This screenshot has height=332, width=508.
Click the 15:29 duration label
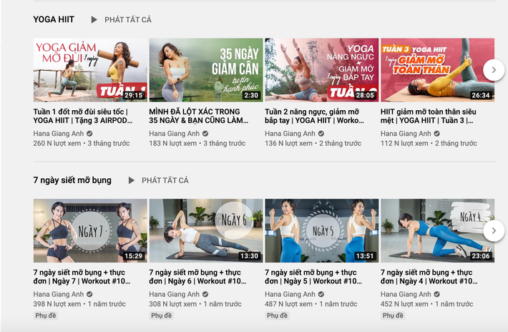134,256
